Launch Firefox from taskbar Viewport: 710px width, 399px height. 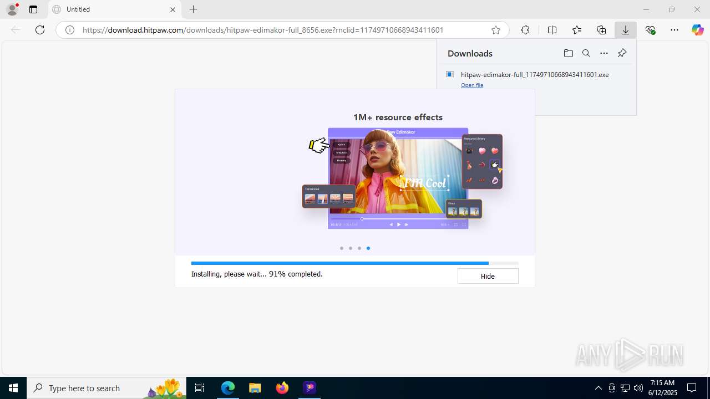point(282,388)
